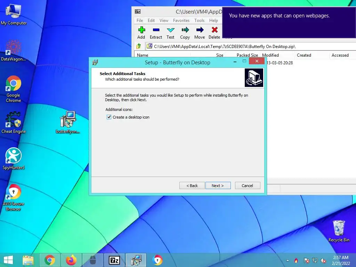Sort by Modified column in 7-Zip
Screen dimensions: 356x267
[x=270, y=55]
